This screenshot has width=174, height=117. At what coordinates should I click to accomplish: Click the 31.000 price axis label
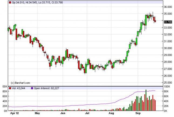point(168,41)
